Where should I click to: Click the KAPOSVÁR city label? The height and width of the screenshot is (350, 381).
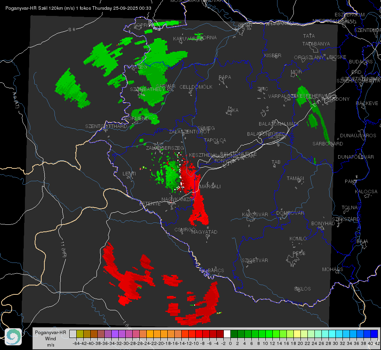tap(255, 214)
